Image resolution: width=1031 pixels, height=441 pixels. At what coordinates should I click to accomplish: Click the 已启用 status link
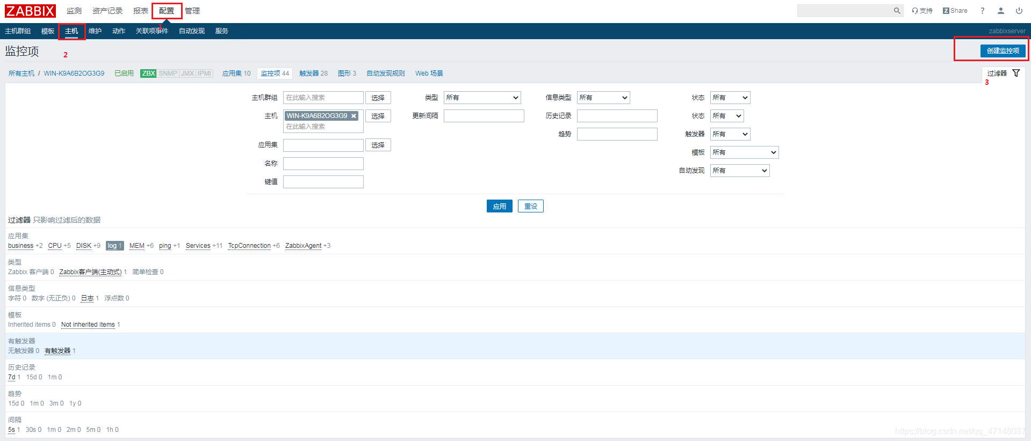point(124,73)
